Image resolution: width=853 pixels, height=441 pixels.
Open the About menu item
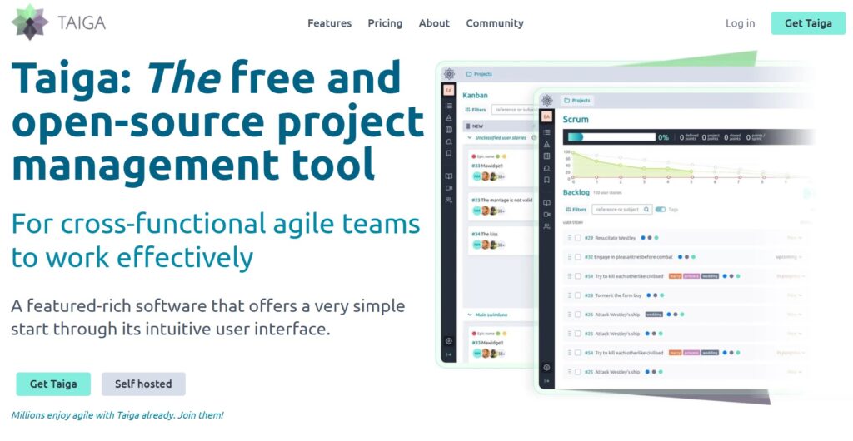point(434,23)
